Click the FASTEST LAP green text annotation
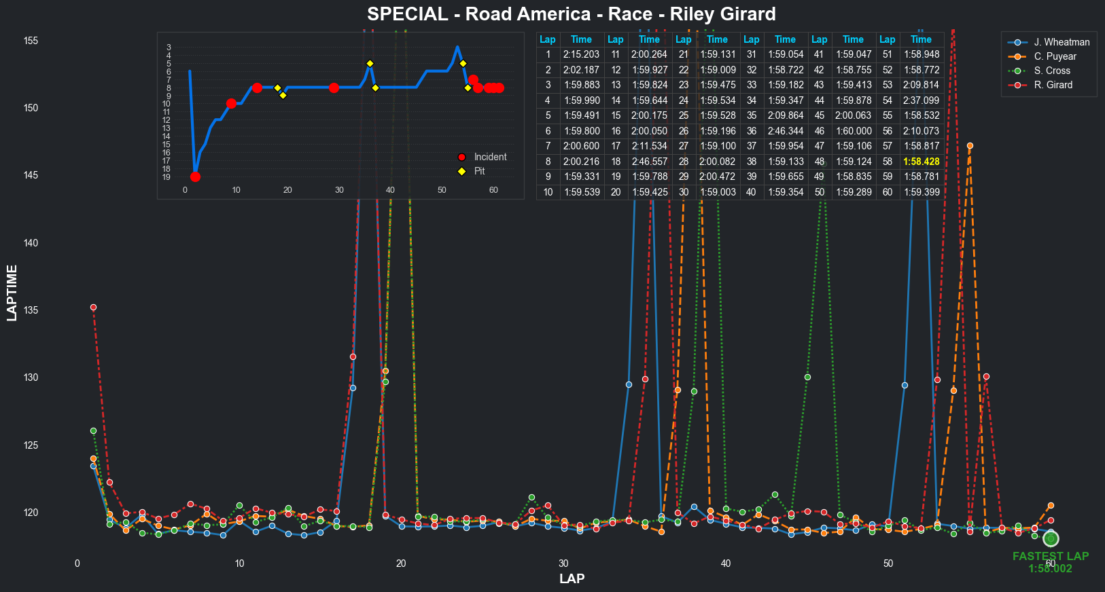1105x592 pixels. pyautogui.click(x=1050, y=556)
